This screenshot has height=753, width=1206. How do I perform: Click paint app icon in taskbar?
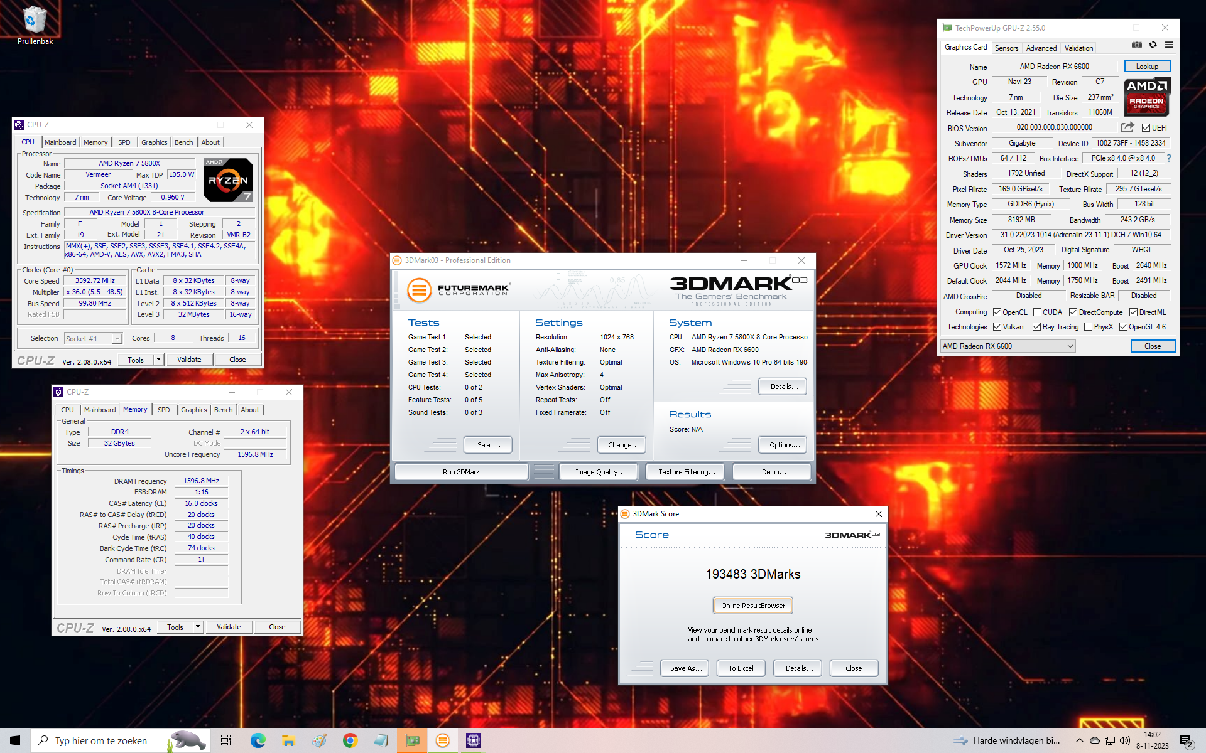(319, 740)
